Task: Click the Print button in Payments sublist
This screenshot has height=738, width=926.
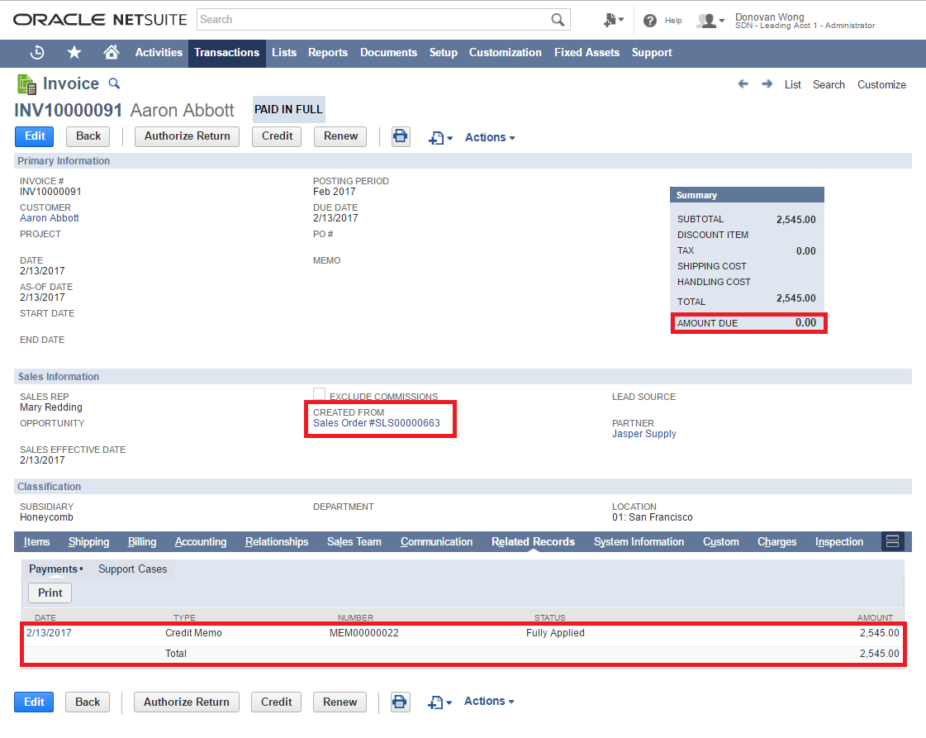Action: pyautogui.click(x=50, y=593)
